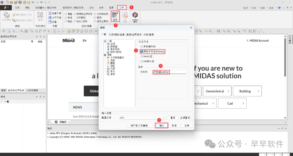Click the 改变颜色 change color icon
Viewport: 293px width, 156px height.
coord(7,17)
